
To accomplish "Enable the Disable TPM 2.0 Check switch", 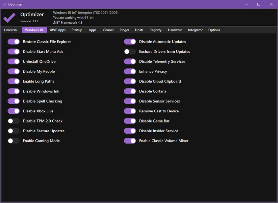I will pos(14,121).
